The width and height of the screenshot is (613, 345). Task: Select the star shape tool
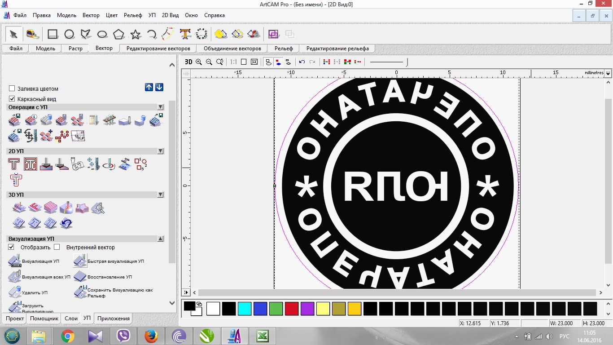136,34
